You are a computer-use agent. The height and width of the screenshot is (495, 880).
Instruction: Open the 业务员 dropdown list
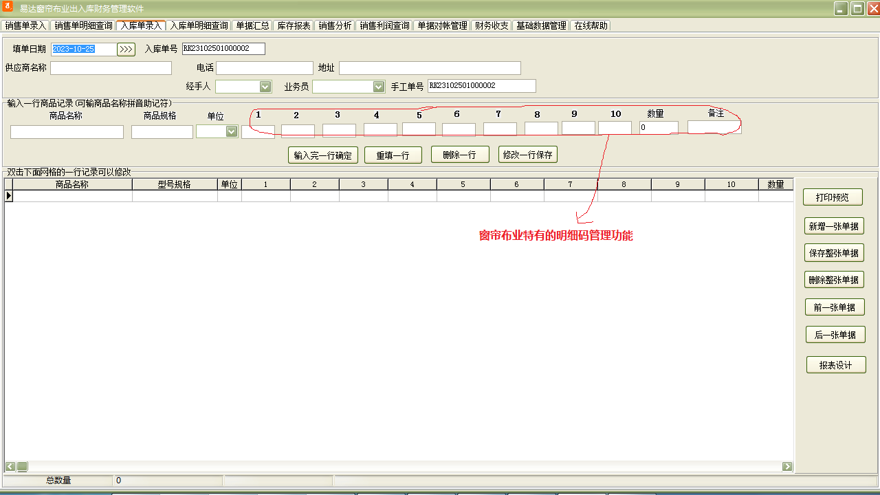tap(378, 87)
